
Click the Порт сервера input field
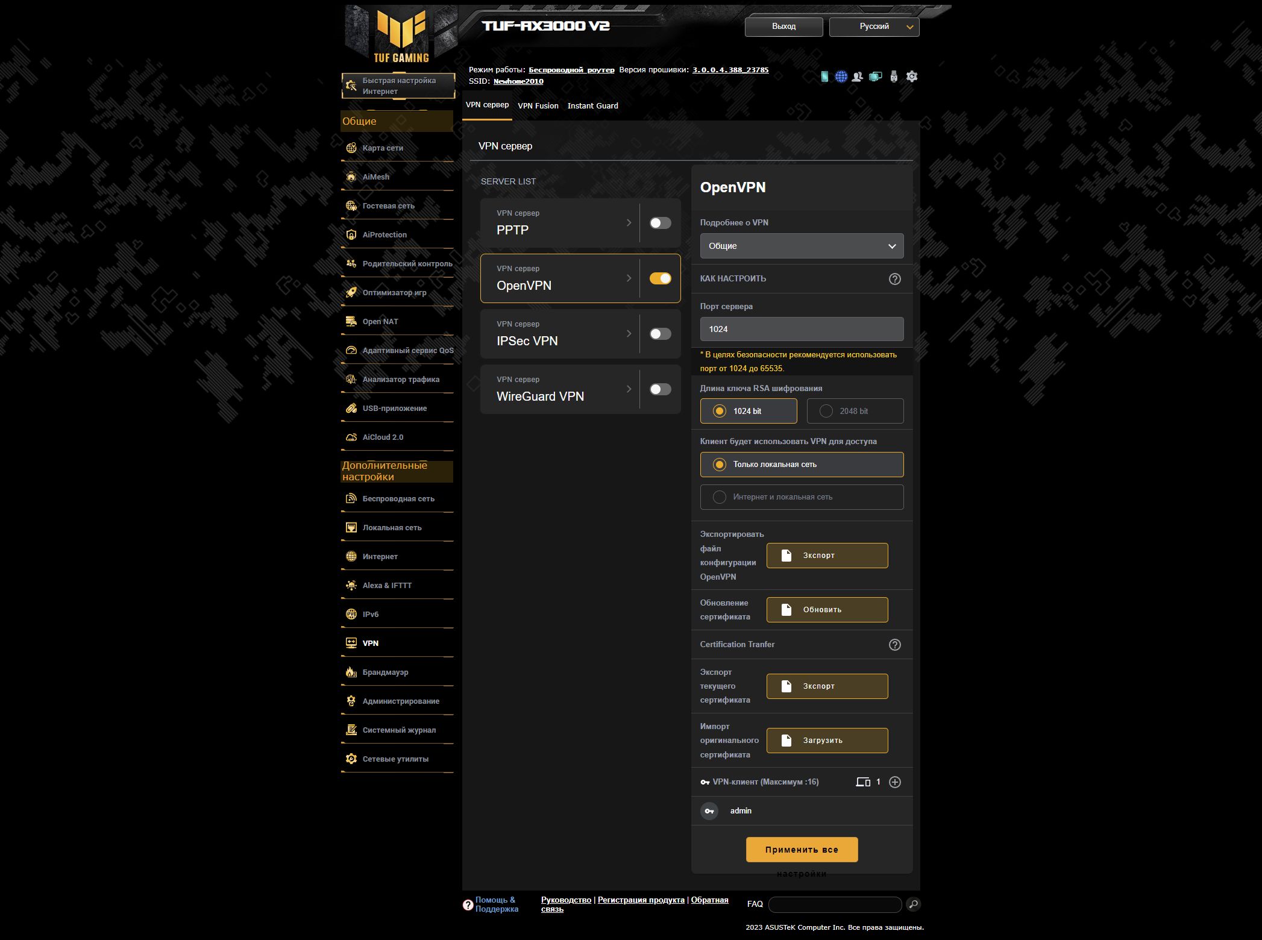802,329
